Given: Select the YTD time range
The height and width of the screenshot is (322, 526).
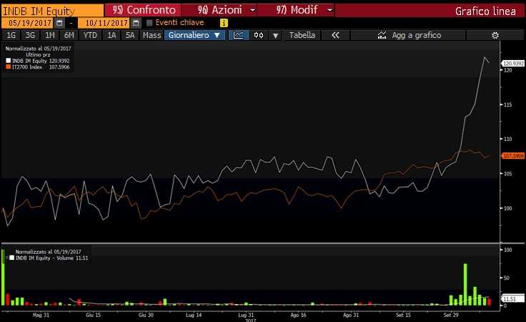Looking at the screenshot, I should click(90, 35).
